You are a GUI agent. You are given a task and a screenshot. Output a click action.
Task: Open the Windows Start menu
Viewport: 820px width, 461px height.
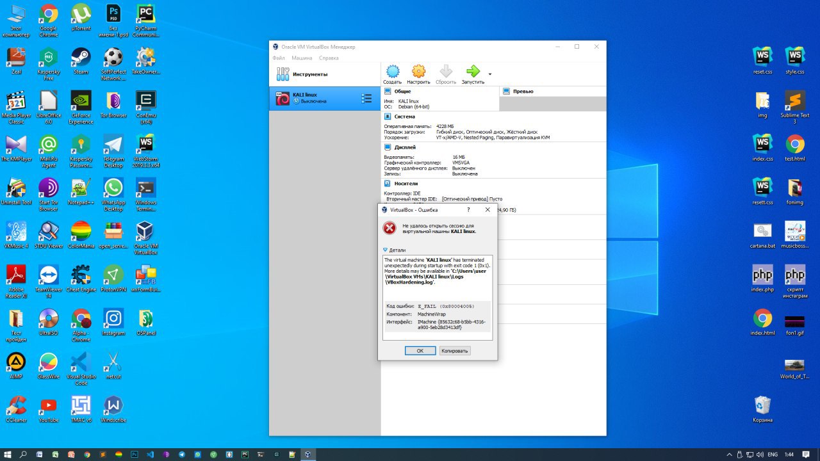[x=7, y=454]
